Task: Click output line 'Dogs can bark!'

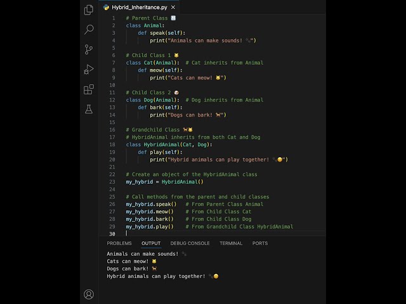Action: point(131,269)
